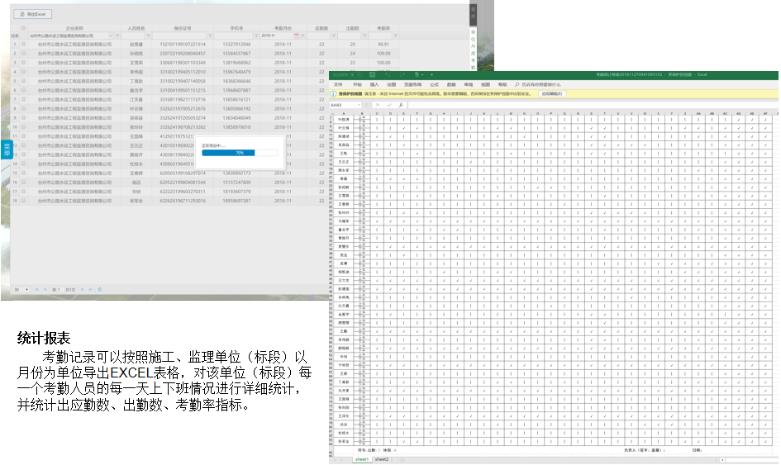Go to the next page in the pager
This screenshot has width=781, height=465.
tap(83, 290)
